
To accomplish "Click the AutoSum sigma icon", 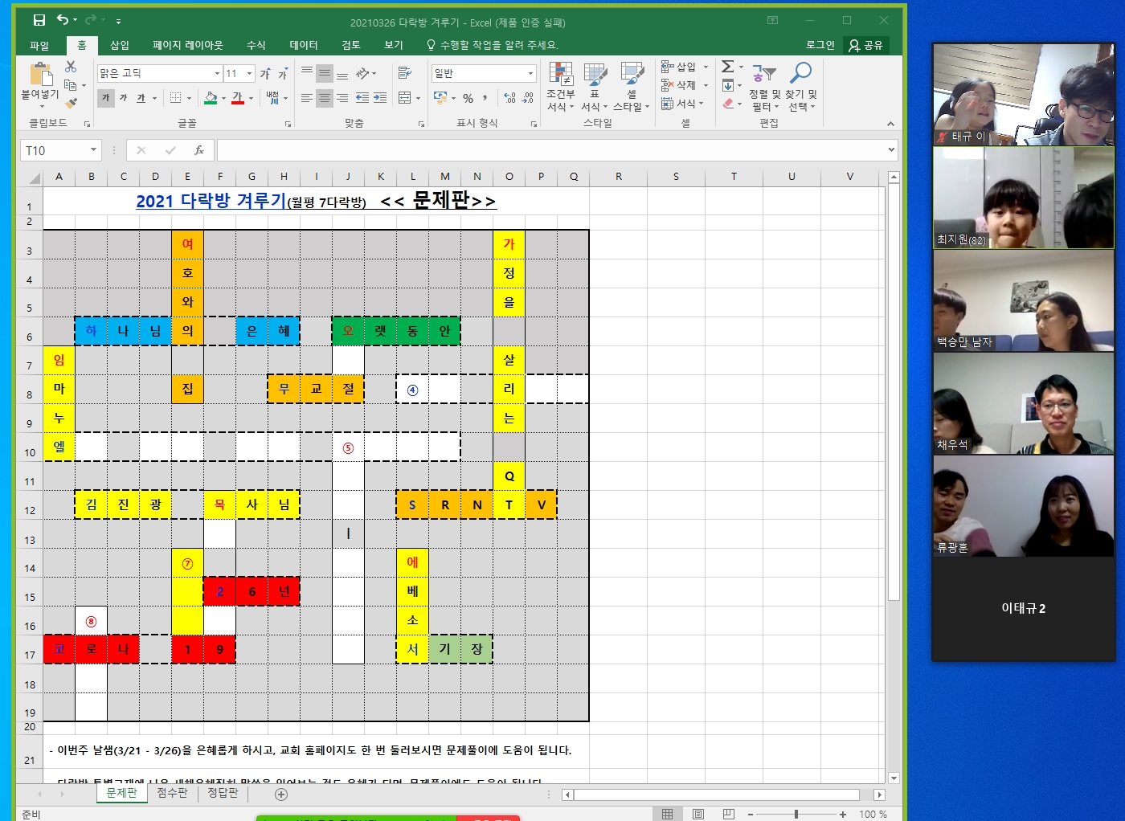I will click(728, 67).
